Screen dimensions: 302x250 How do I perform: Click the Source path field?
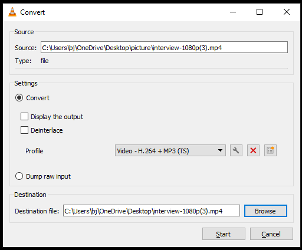[x=164, y=47]
